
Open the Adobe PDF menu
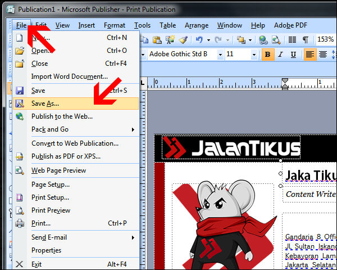click(x=290, y=25)
